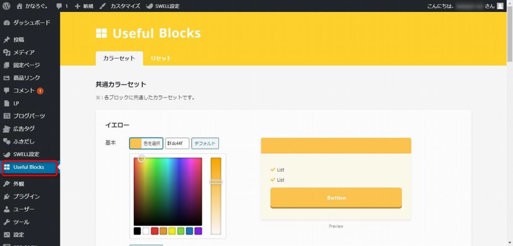Click the hex color code field
This screenshot has height=246, width=513.
pos(177,143)
